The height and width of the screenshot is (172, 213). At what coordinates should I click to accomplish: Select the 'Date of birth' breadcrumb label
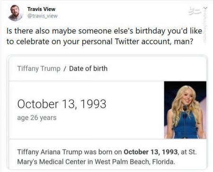point(88,68)
